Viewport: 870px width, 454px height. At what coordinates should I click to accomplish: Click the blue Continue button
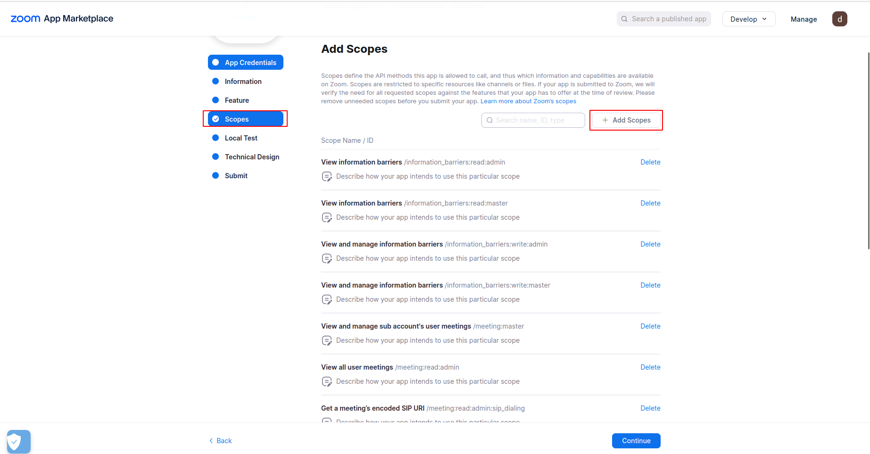(636, 441)
